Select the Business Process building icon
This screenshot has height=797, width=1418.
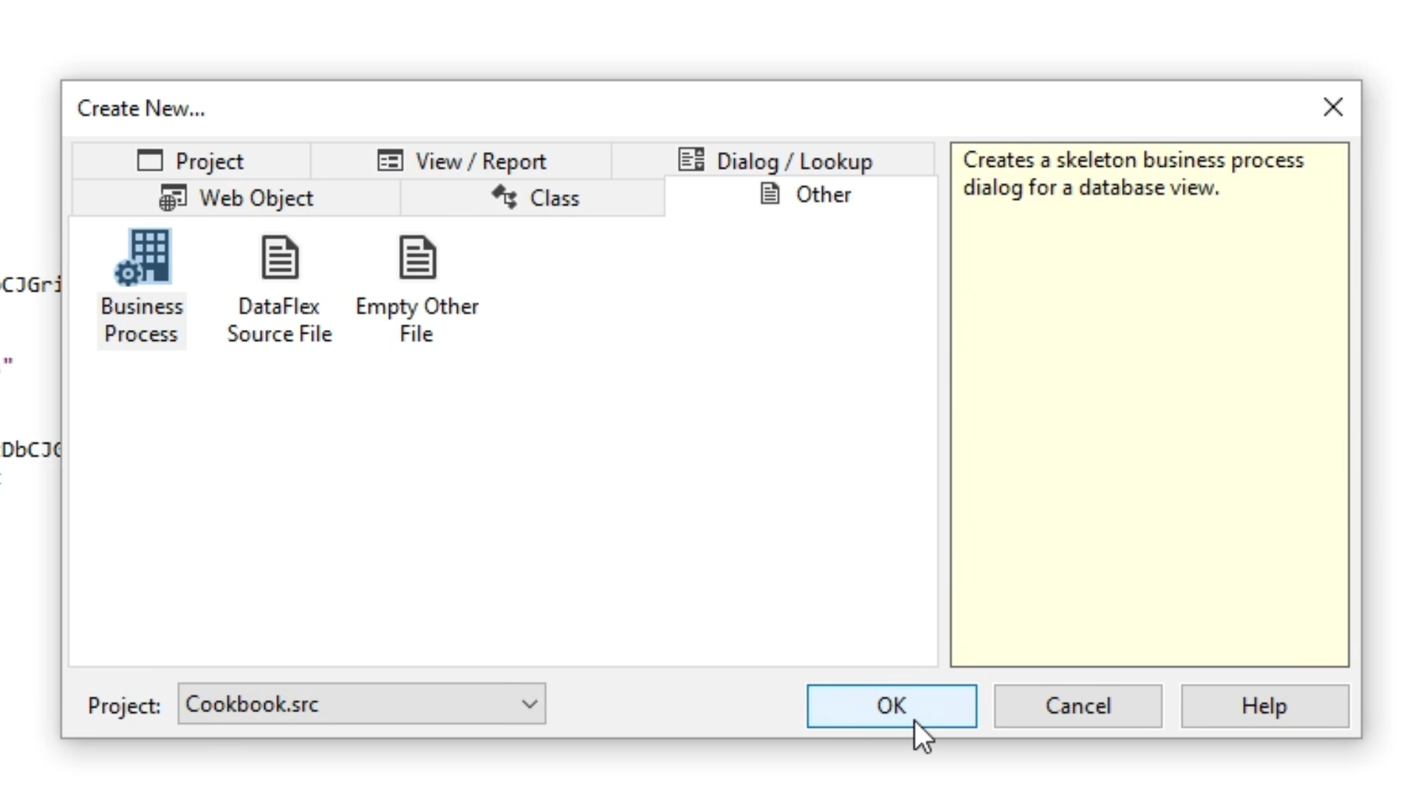[143, 257]
